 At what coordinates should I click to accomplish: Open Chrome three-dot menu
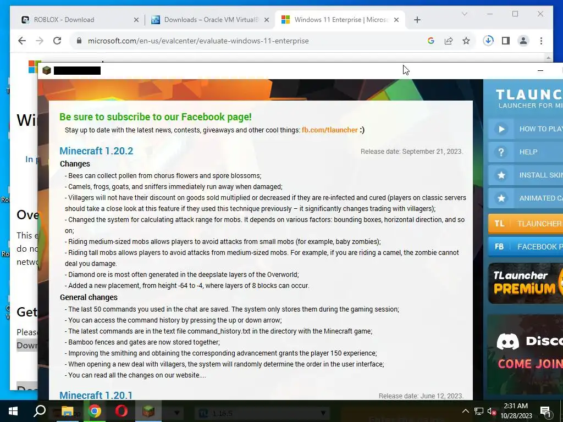[x=541, y=41]
